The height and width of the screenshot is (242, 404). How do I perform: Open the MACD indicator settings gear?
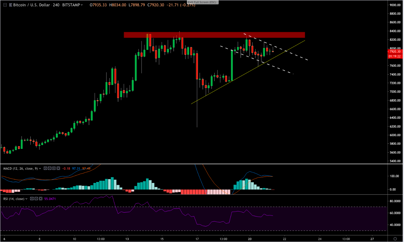[49, 168]
